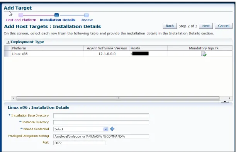Focus the Instance Directory field
The height and width of the screenshot is (152, 236).
(101, 122)
